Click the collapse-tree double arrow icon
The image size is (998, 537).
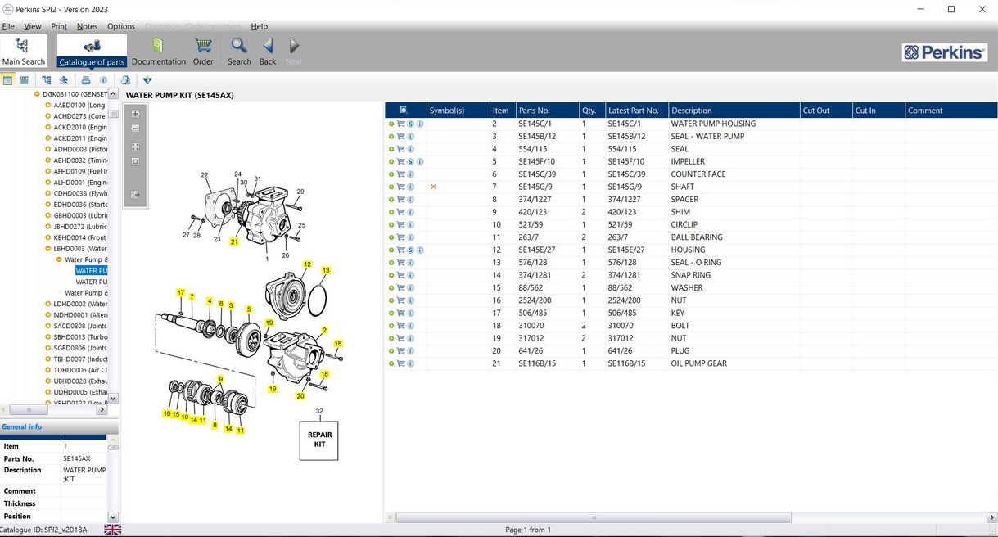(64, 80)
